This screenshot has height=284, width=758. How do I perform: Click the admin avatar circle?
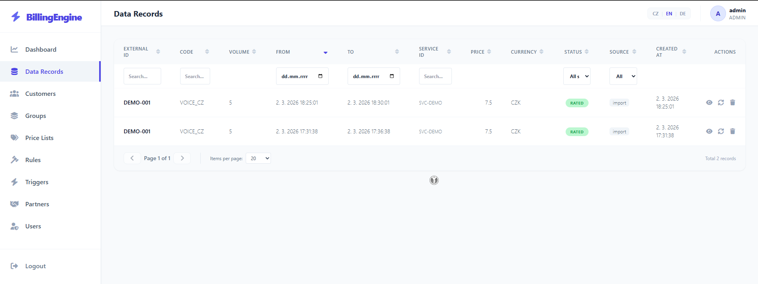[x=718, y=13]
